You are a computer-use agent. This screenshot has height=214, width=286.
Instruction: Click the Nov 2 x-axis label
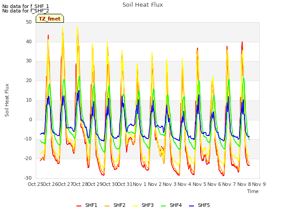coord(155,184)
